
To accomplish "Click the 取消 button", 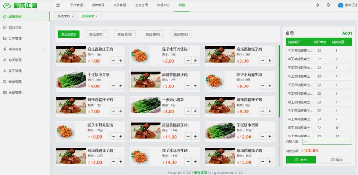I will 337,160.
